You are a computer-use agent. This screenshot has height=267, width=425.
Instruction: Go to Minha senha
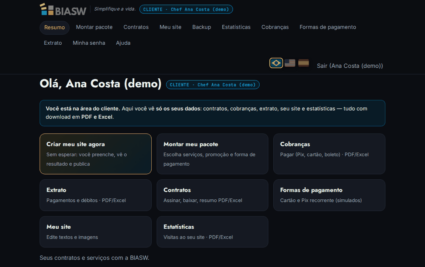point(89,43)
